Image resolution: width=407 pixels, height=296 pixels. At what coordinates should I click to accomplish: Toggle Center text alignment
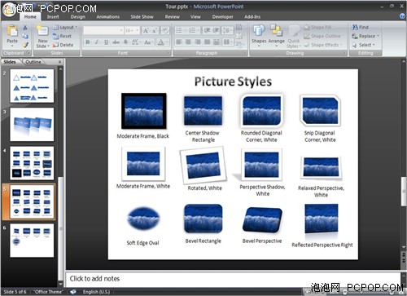point(188,42)
